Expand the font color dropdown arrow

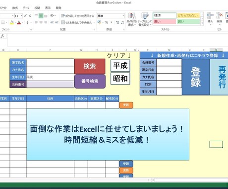point(22,22)
